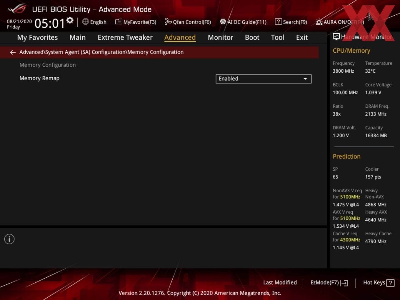
Task: Click the Memory Remap setting label
Action: coord(39,78)
